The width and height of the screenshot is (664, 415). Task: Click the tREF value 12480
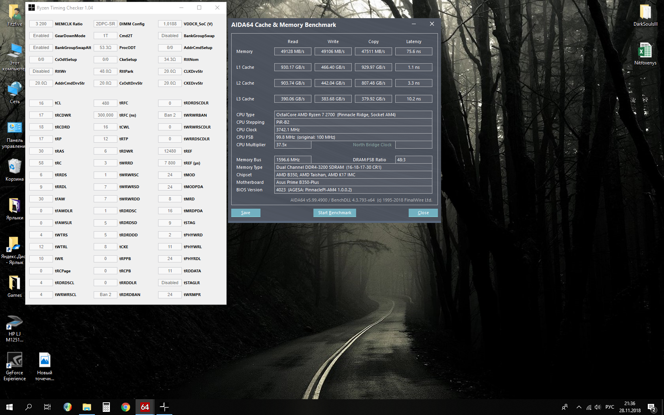[x=170, y=151]
